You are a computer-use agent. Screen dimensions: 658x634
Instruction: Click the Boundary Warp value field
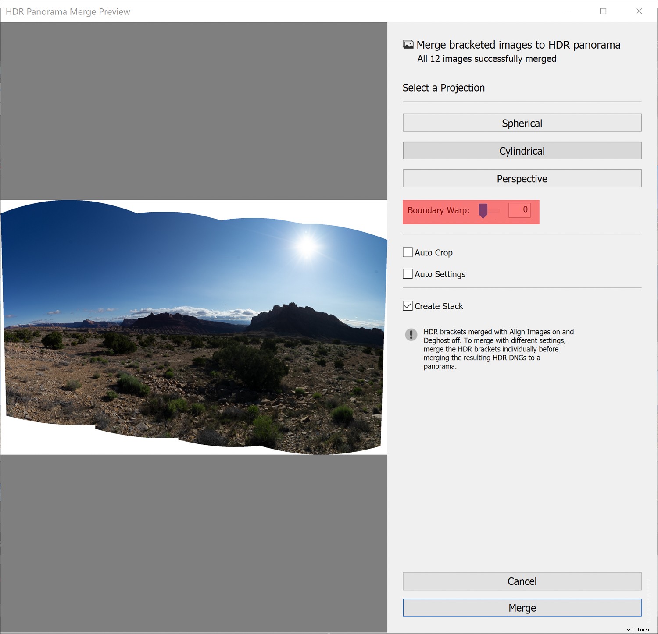[520, 210]
